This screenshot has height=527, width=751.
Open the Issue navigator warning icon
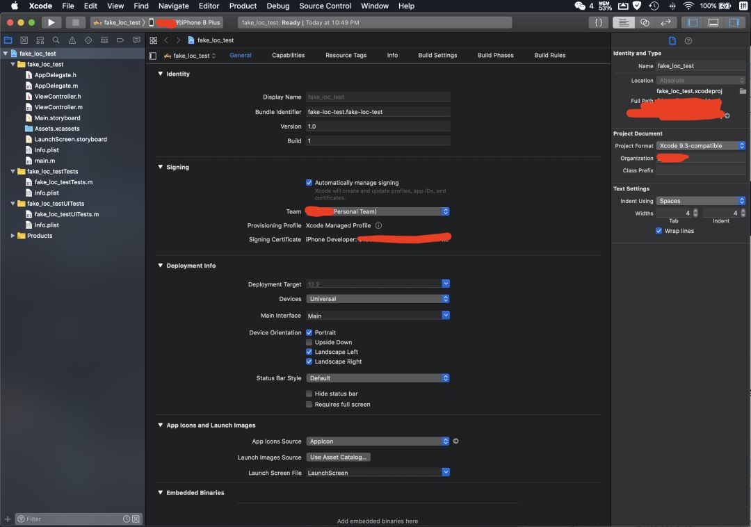[72, 40]
